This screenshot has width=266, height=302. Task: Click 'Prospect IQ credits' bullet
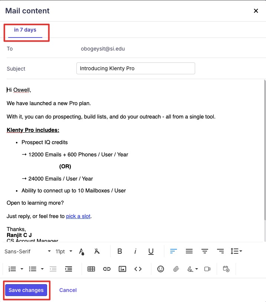pos(45,142)
